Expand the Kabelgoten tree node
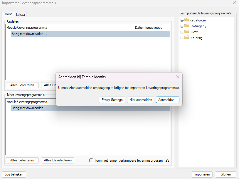Viewport: 239px width, 179px height. (182, 20)
